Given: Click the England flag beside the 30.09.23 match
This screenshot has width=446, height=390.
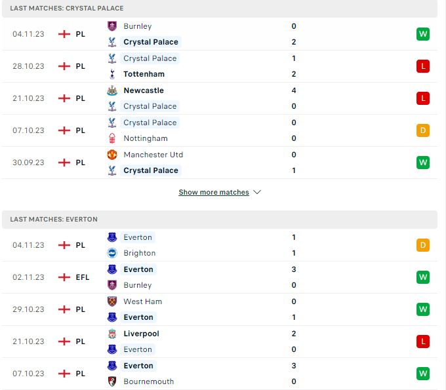Looking at the screenshot, I should pyautogui.click(x=64, y=163).
